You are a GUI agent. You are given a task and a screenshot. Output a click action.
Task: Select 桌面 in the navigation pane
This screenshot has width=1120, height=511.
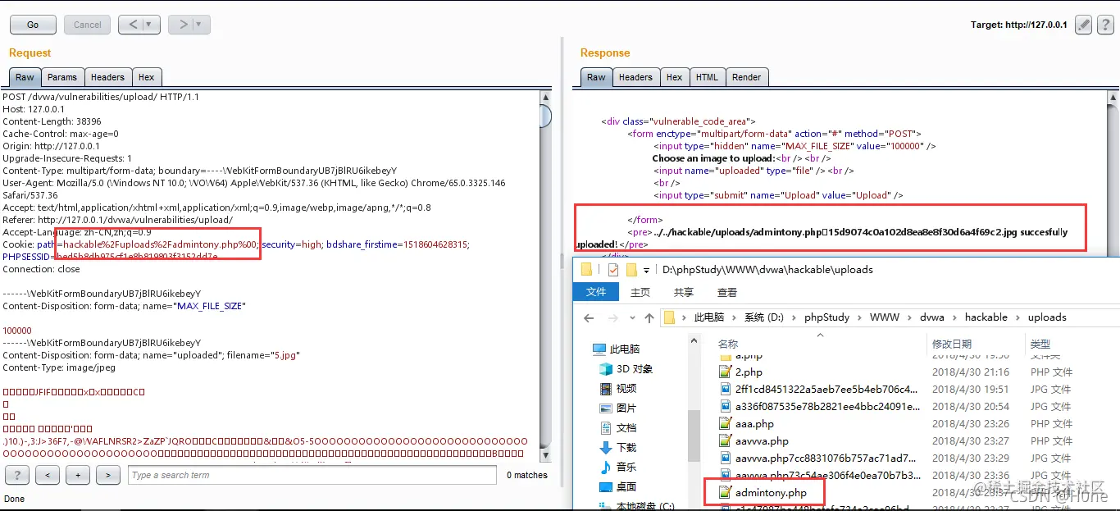618,487
